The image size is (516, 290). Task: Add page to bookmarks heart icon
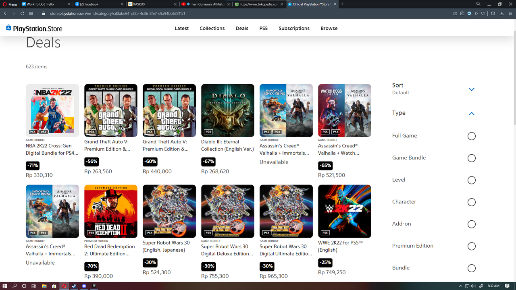click(x=483, y=13)
